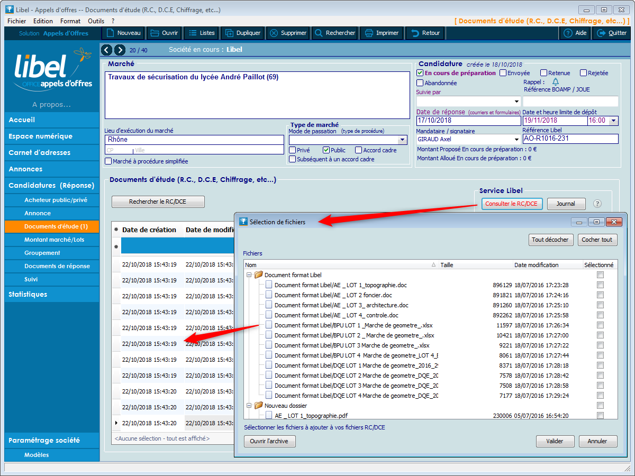Image resolution: width=635 pixels, height=476 pixels.
Task: Toggle En cours de préparation checkbox
Action: pos(420,73)
